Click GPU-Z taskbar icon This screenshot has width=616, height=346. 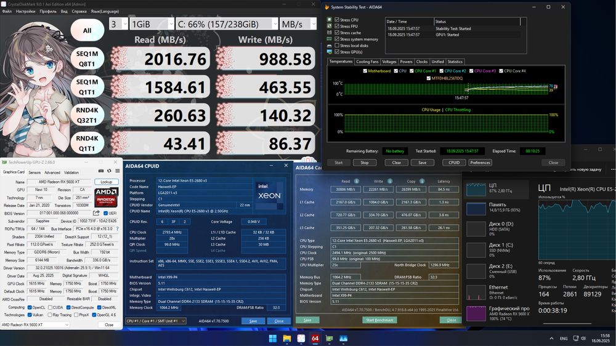tap(329, 339)
